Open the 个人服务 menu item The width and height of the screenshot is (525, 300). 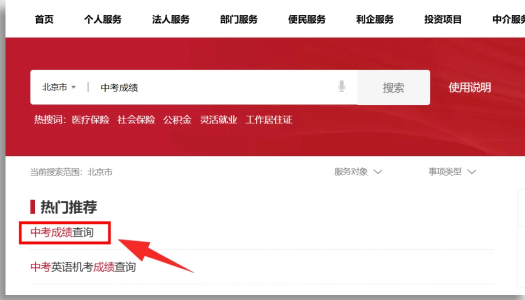[x=102, y=19]
